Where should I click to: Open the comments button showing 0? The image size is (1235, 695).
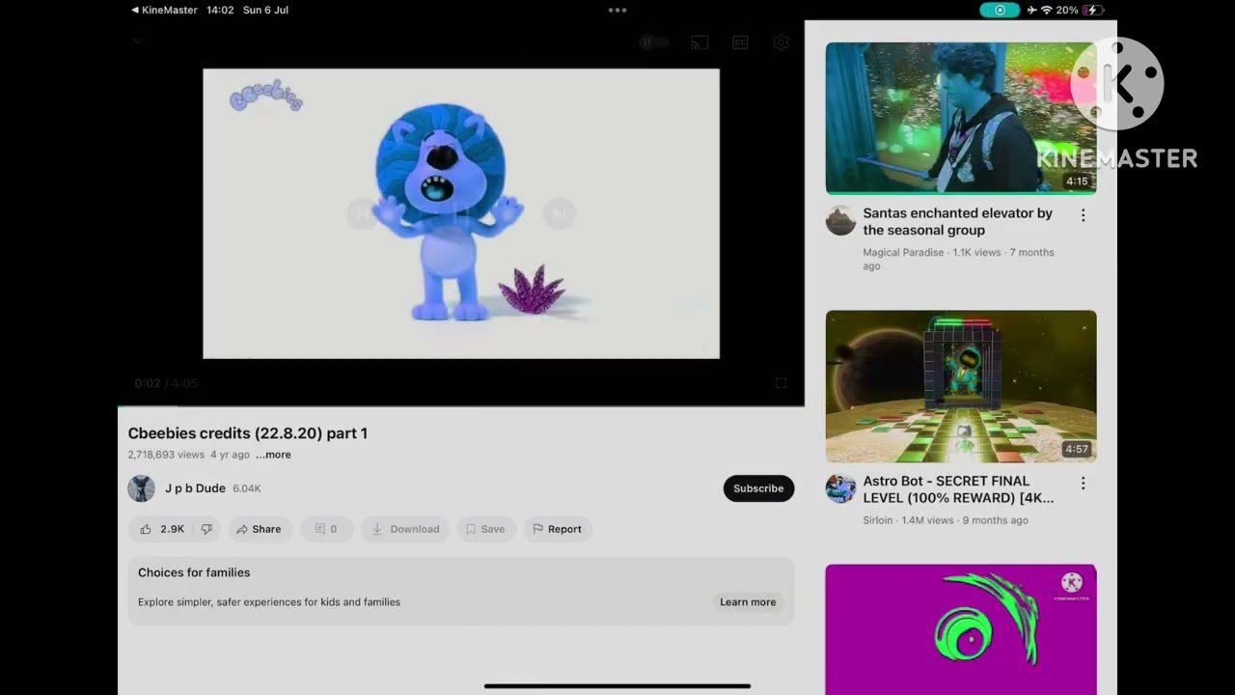(326, 529)
